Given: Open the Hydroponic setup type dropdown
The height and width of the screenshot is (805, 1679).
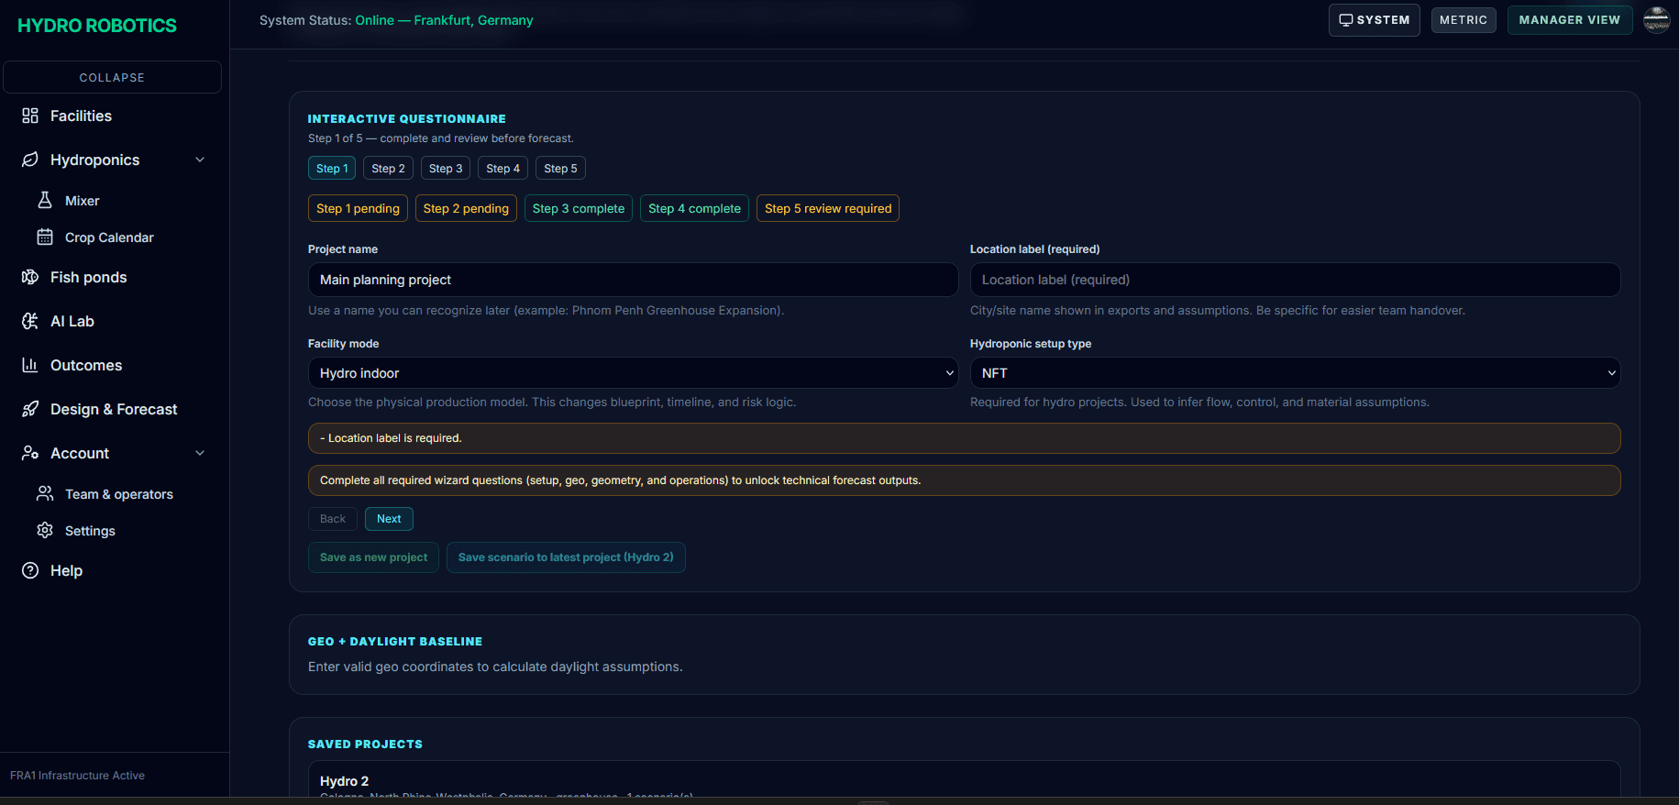Looking at the screenshot, I should [x=1295, y=373].
